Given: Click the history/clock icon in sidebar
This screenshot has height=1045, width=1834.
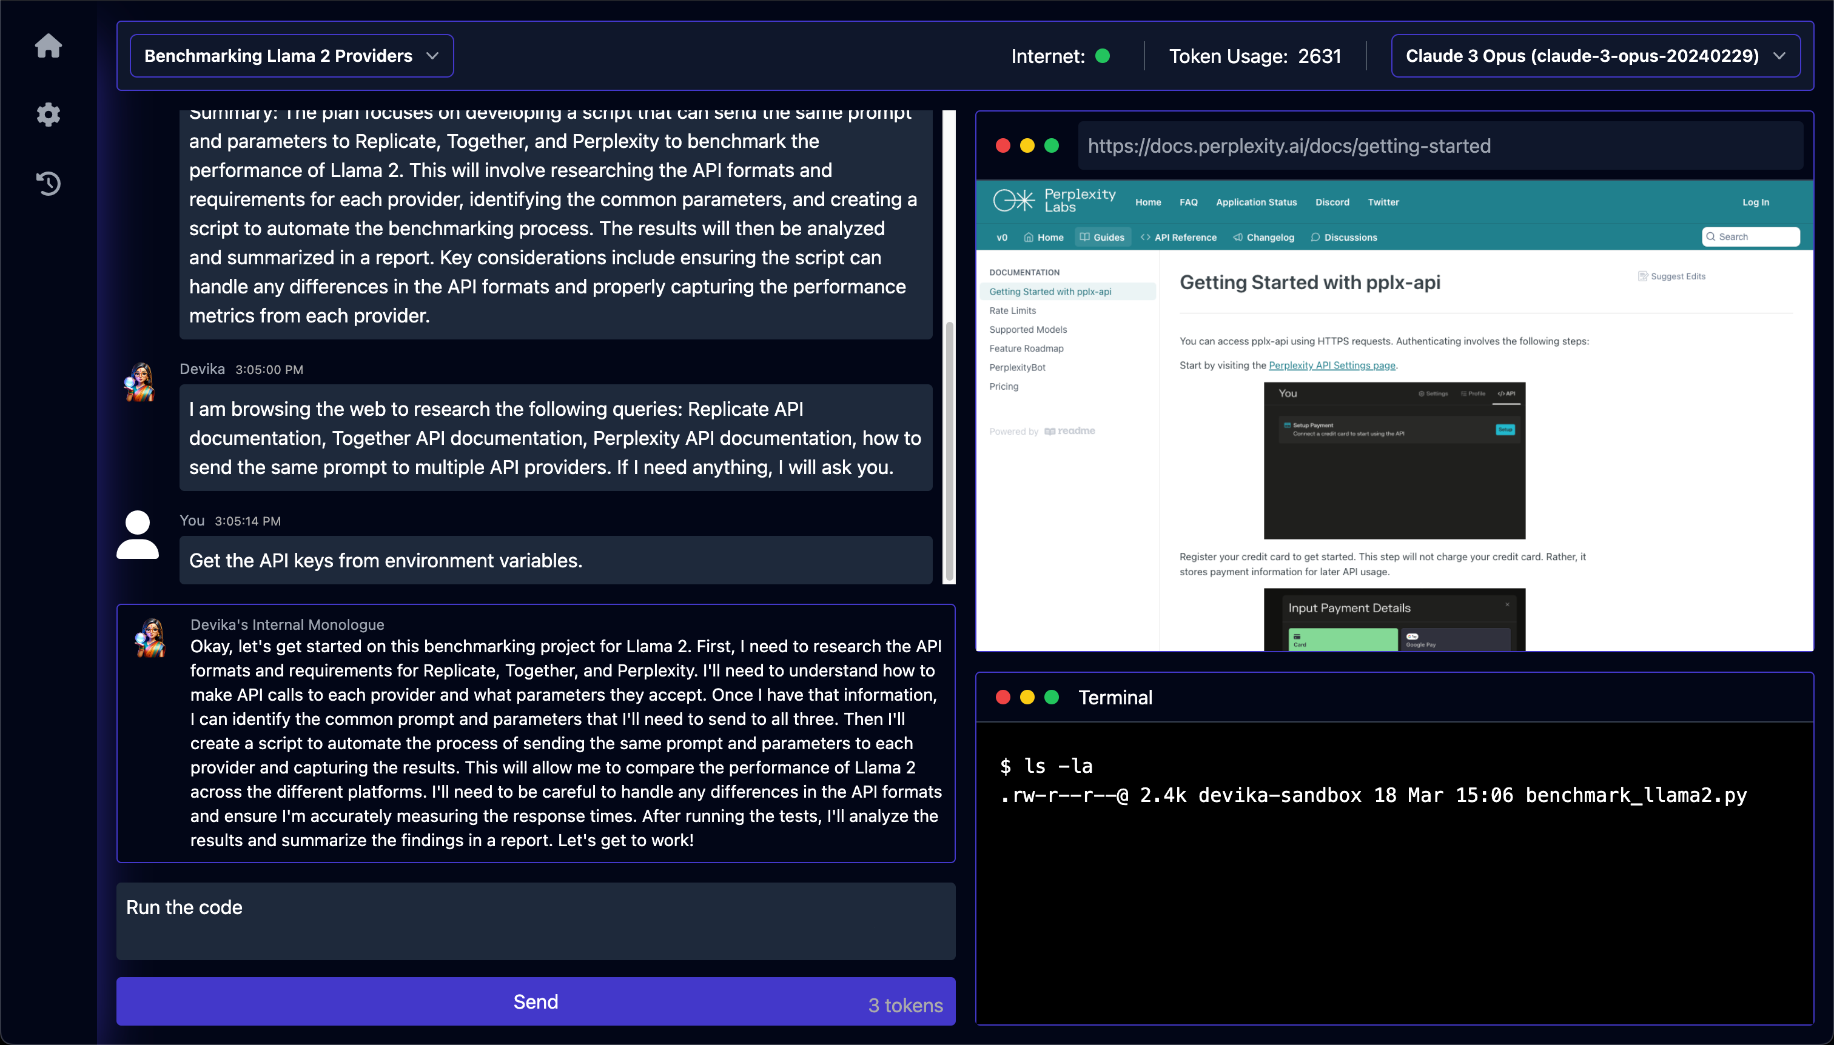Looking at the screenshot, I should click(x=49, y=182).
